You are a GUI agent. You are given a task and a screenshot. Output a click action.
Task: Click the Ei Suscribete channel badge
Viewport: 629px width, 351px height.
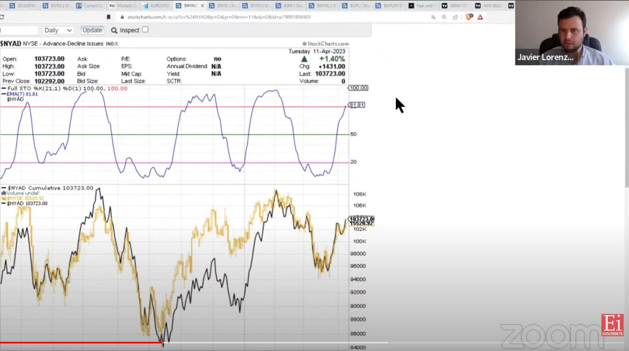pos(612,325)
